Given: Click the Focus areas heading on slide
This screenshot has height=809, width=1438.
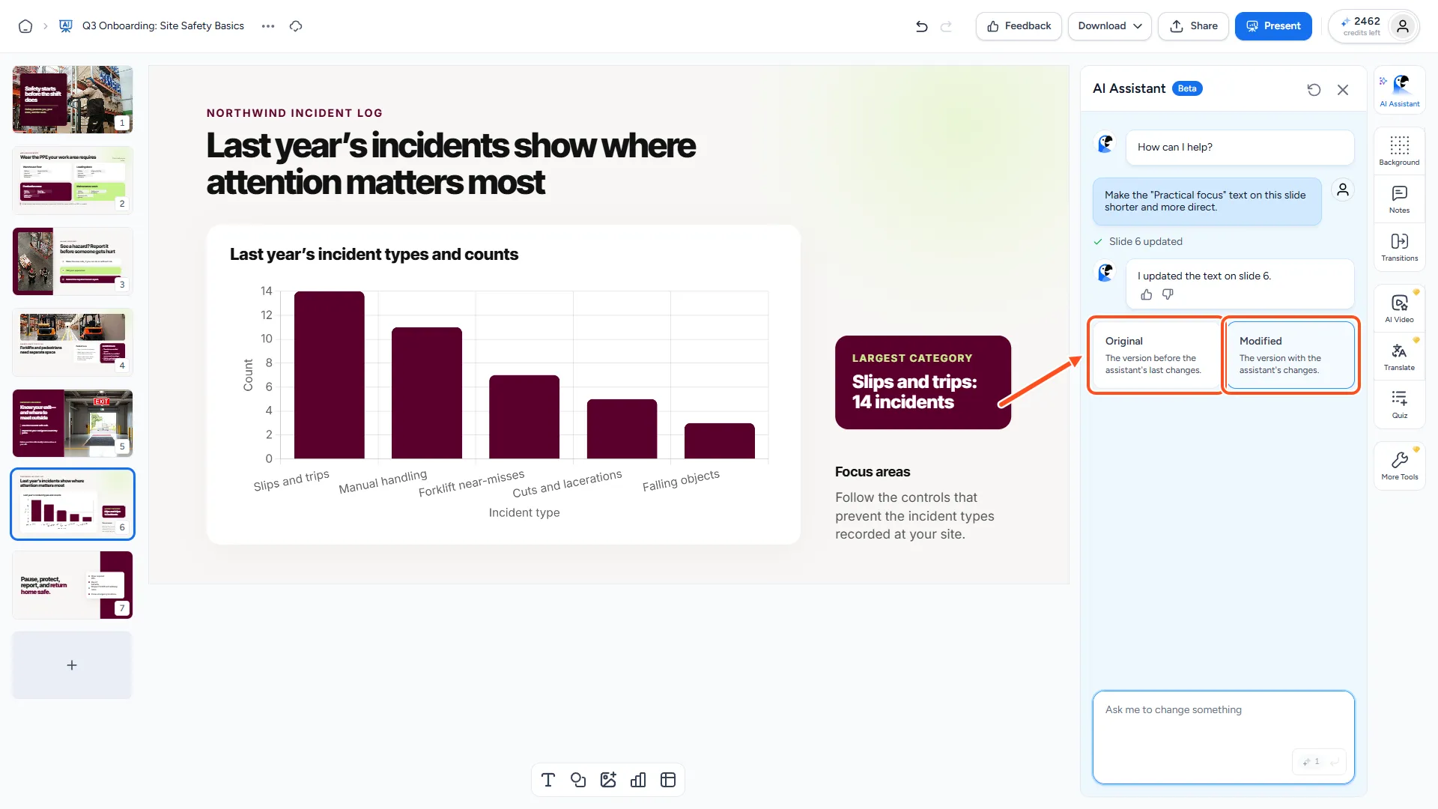Looking at the screenshot, I should (x=873, y=472).
